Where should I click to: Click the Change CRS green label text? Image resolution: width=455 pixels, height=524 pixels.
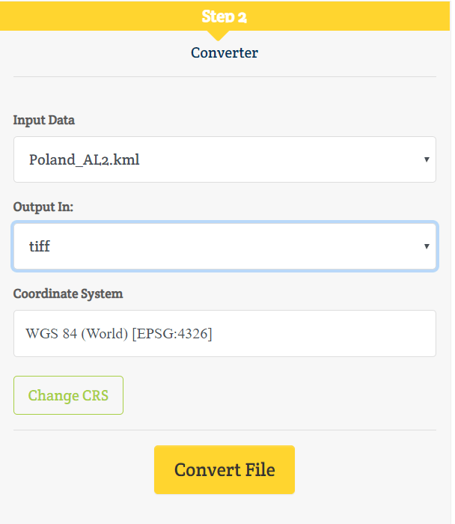(68, 396)
